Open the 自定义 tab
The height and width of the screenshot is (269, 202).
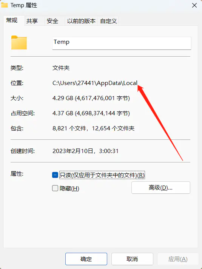[x=108, y=21]
